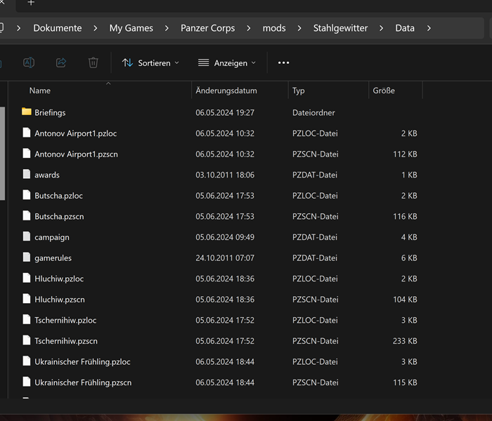Click the gamerules file name
492x421 pixels.
click(x=53, y=258)
